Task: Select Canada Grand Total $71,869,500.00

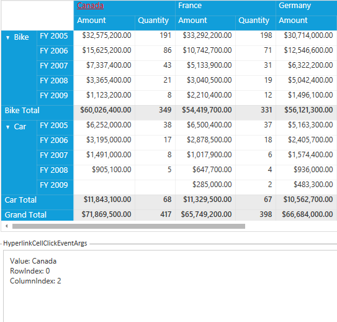Action: (x=104, y=215)
